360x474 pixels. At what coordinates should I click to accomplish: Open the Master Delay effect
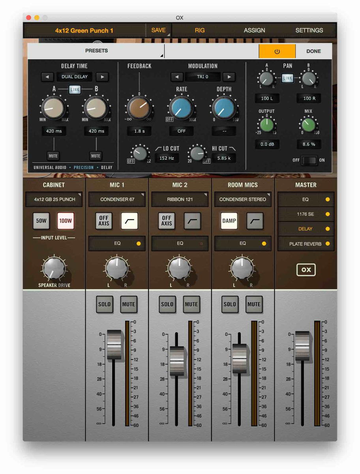tap(306, 229)
